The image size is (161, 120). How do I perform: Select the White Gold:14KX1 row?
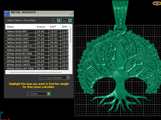tap(37, 65)
